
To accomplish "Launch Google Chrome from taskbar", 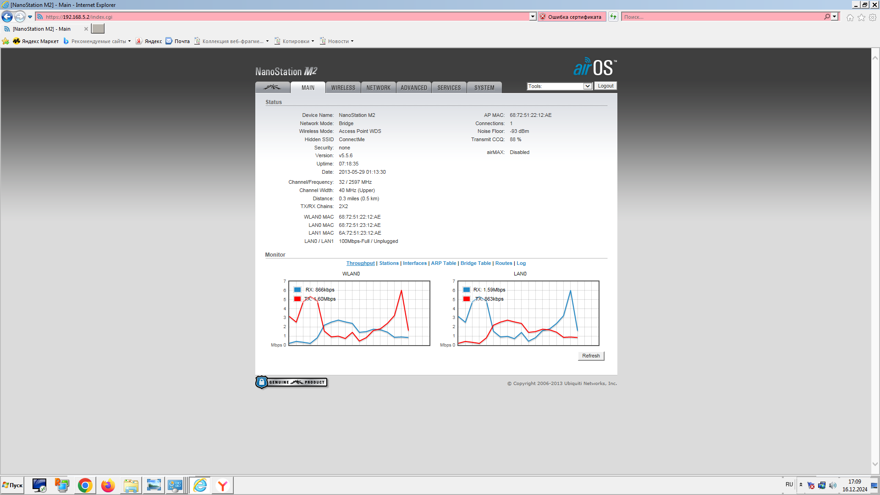I will coord(85,485).
